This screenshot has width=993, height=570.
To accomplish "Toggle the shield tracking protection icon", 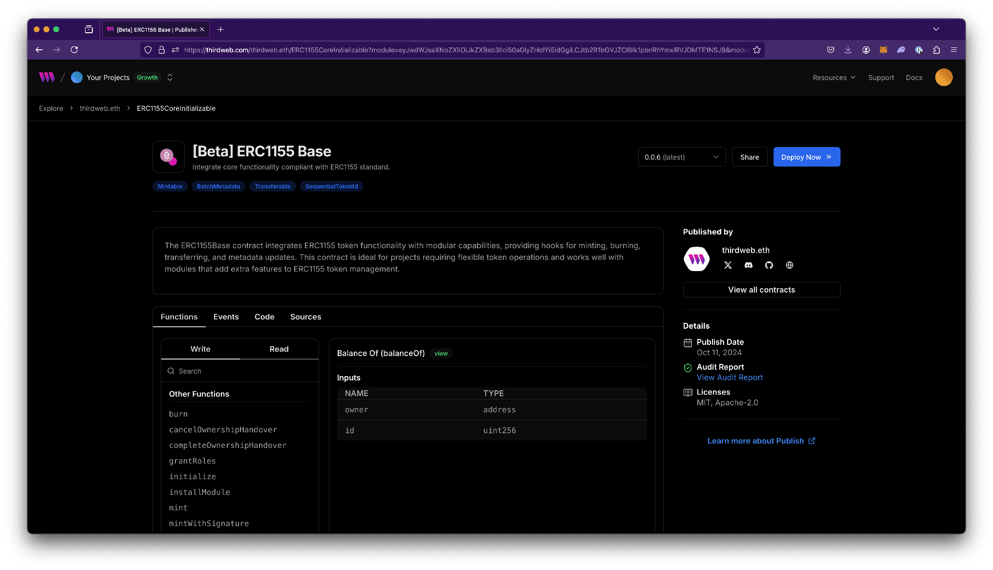I will [148, 49].
